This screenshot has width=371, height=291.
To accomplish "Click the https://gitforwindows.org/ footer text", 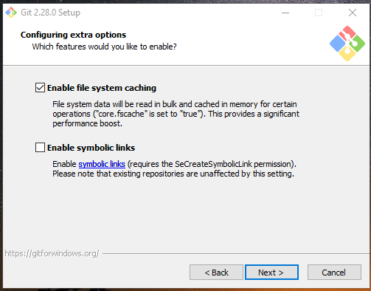I will [52, 253].
